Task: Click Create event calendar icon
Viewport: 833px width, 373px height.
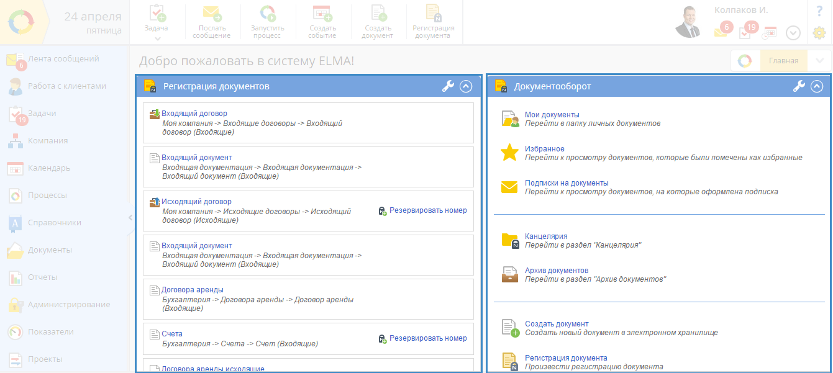Action: [322, 13]
